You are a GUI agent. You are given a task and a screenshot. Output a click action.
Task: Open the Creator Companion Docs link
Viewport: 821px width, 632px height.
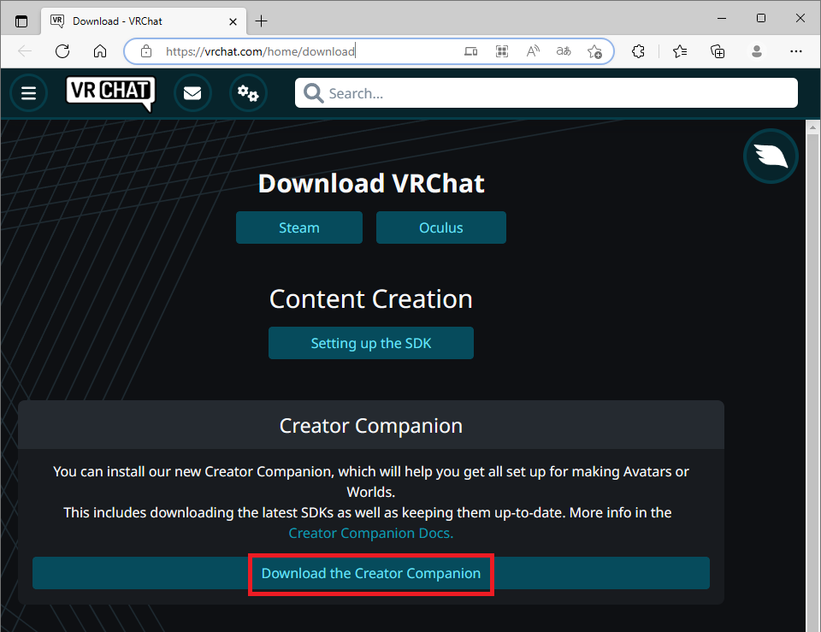tap(370, 533)
